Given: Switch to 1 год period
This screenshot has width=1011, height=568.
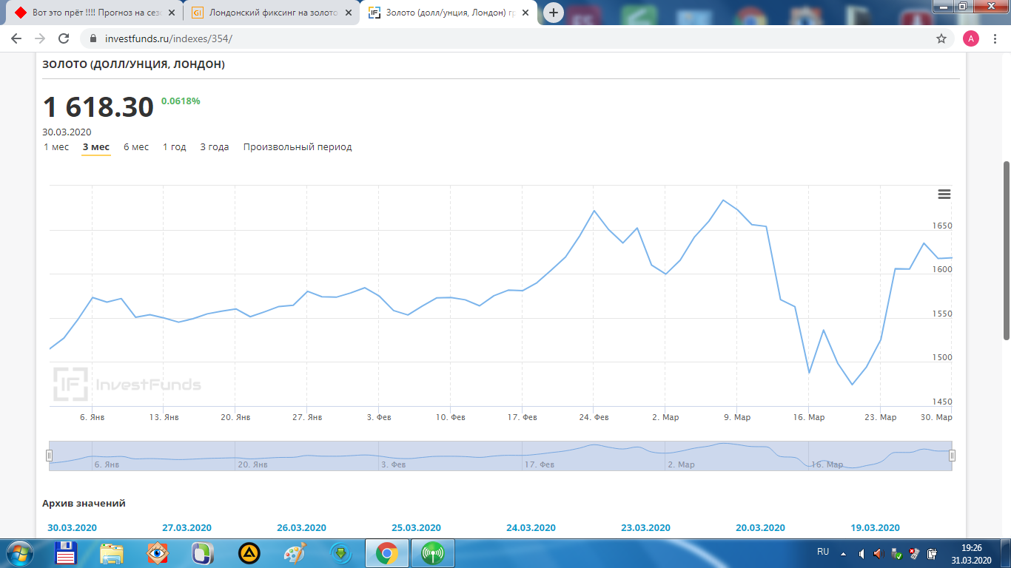Looking at the screenshot, I should 175,147.
